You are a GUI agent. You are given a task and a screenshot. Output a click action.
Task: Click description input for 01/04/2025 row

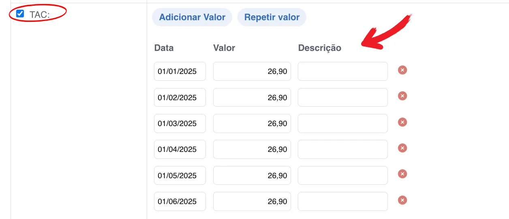[x=343, y=150]
